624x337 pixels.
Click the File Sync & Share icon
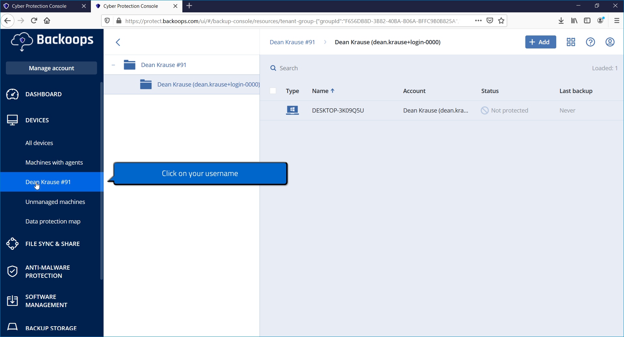pyautogui.click(x=12, y=244)
